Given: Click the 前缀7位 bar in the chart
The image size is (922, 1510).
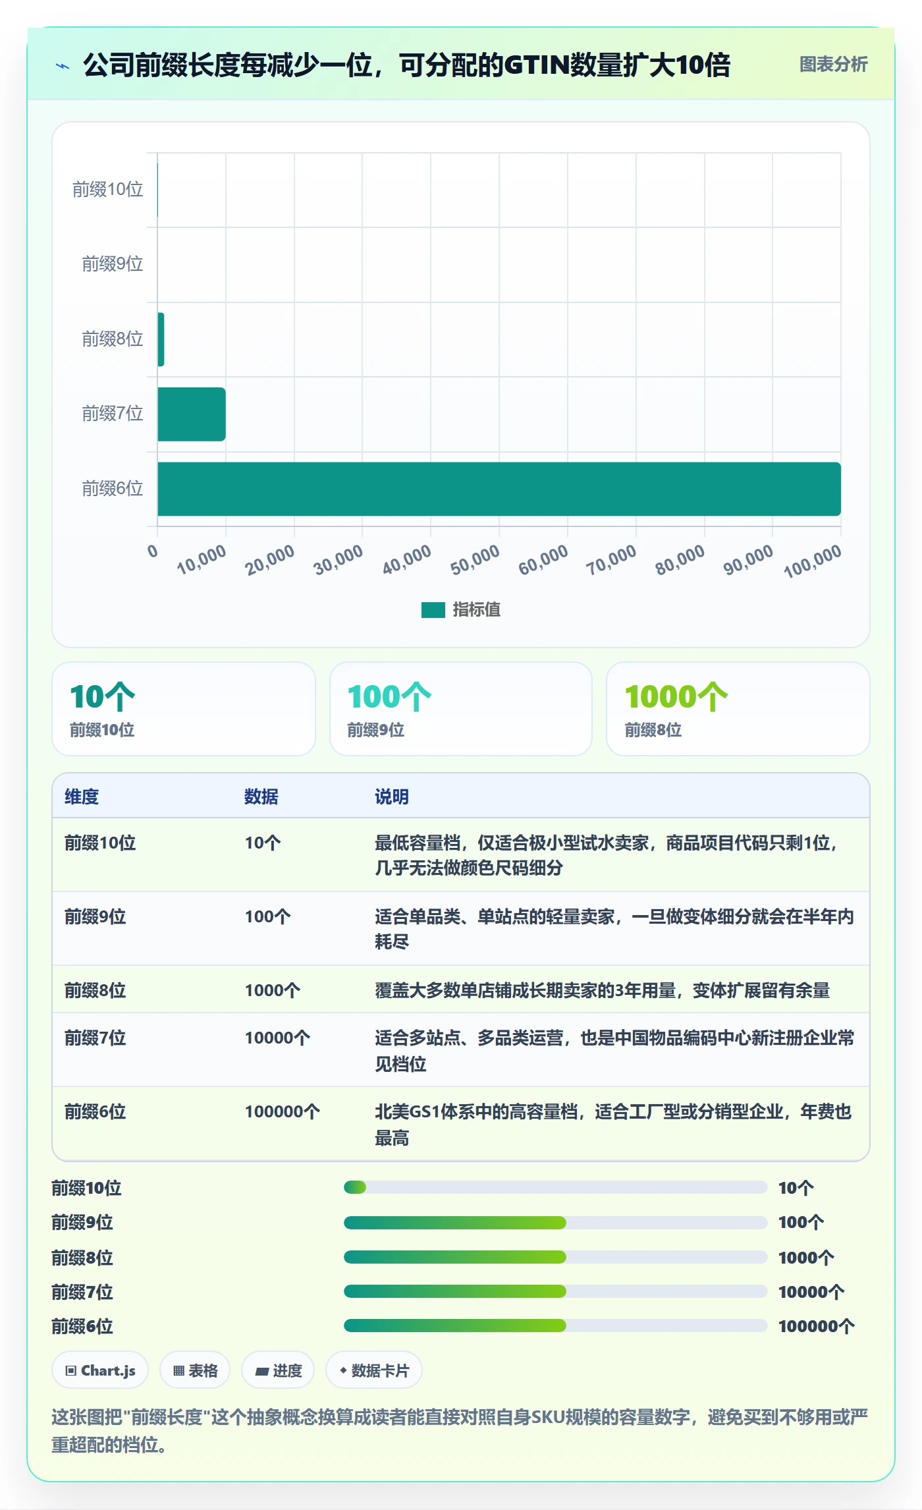Looking at the screenshot, I should click(192, 414).
